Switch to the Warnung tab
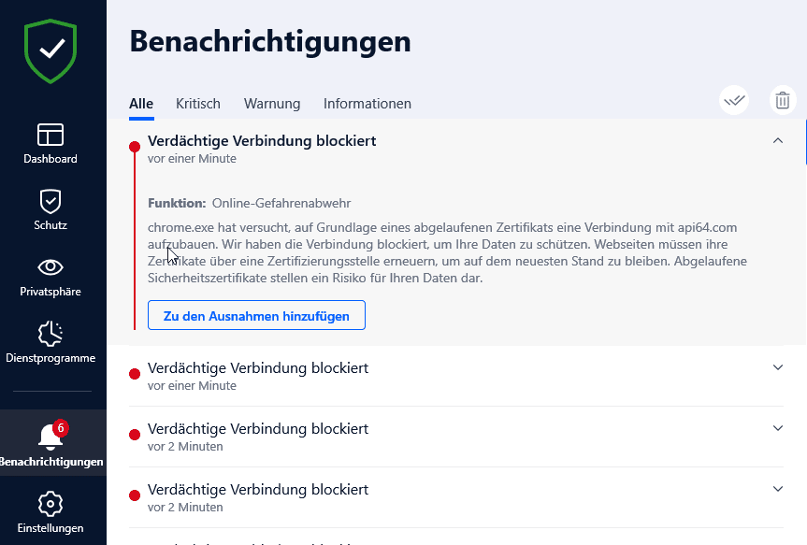The image size is (807, 545). coord(272,104)
